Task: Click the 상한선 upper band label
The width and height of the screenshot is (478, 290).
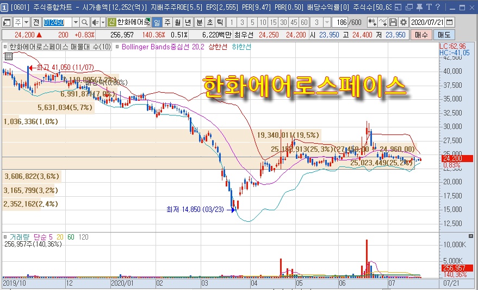Action: click(x=218, y=47)
